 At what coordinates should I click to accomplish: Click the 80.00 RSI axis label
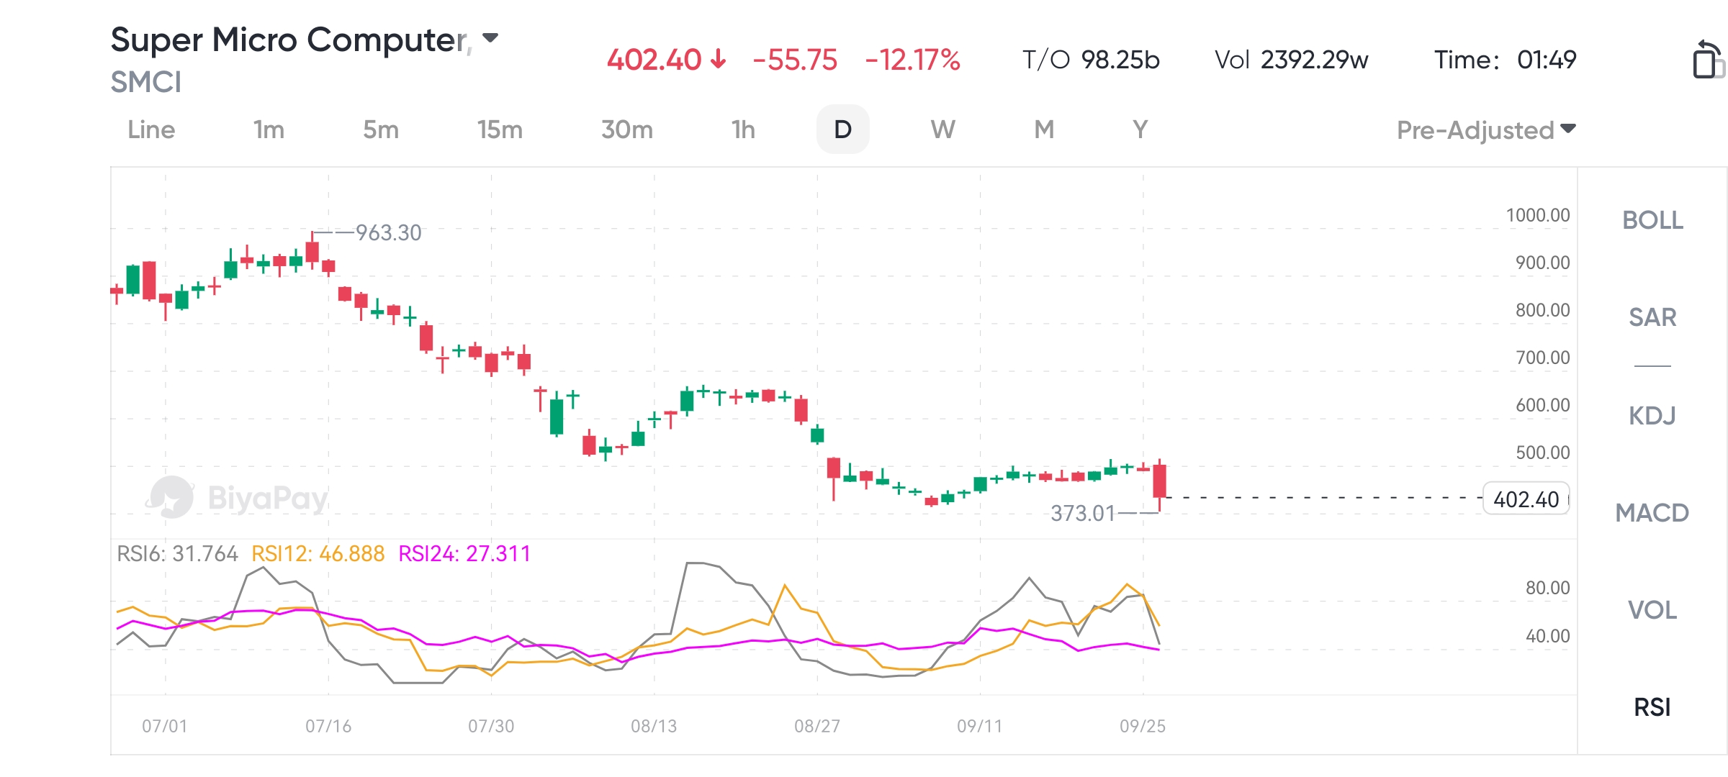point(1547,588)
